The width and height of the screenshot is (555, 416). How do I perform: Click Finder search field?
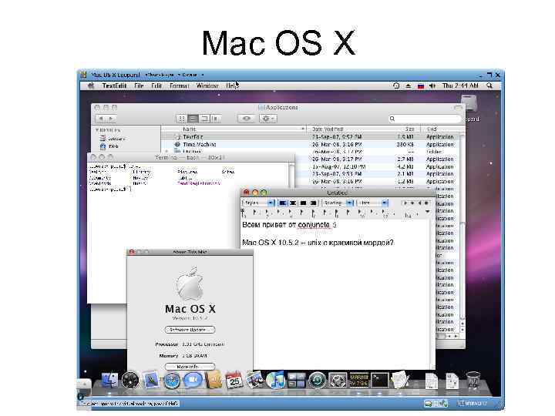(425, 119)
